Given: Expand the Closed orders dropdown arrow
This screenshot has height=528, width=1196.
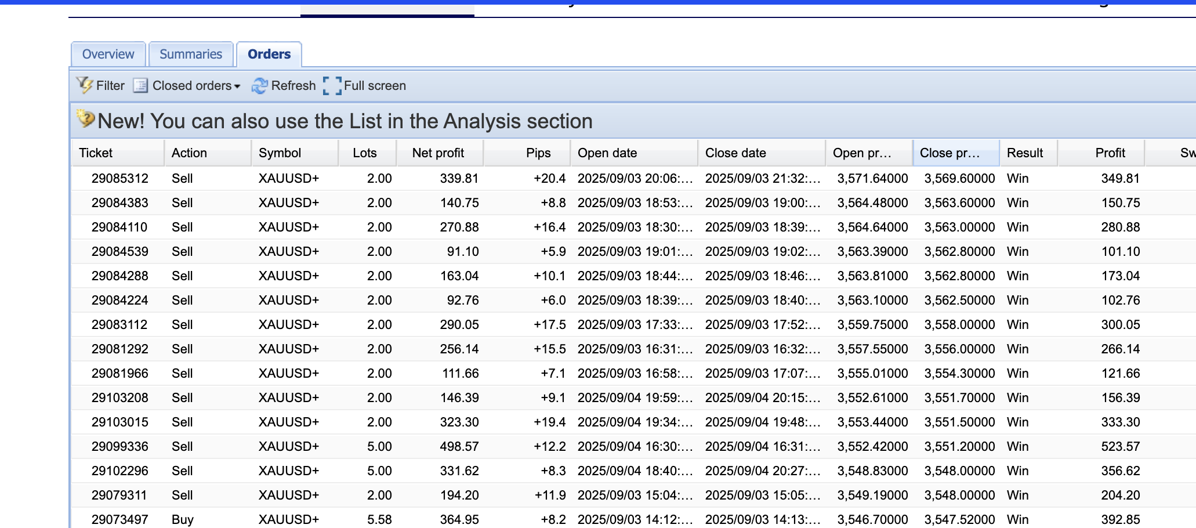Looking at the screenshot, I should pos(237,86).
